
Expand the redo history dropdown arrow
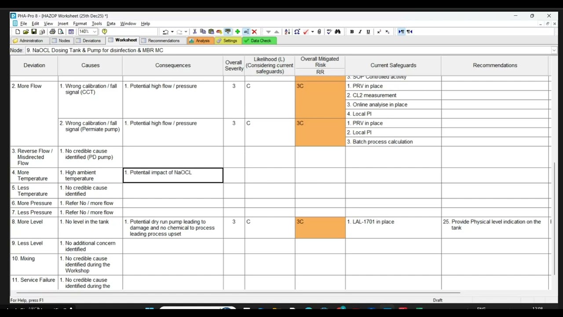[x=186, y=32]
